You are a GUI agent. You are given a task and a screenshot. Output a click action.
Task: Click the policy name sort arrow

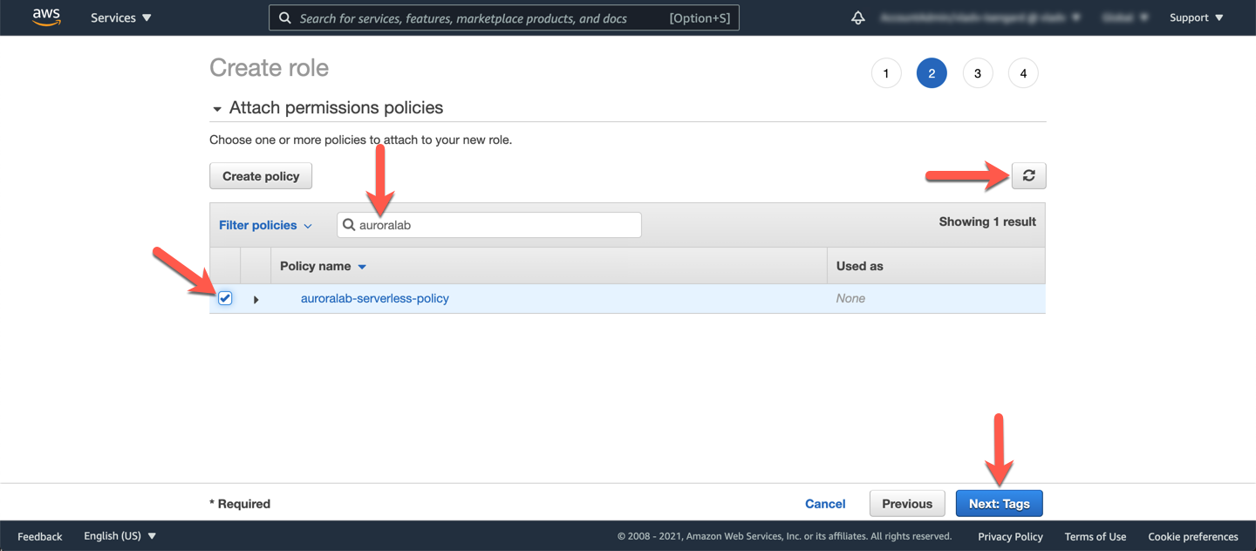pyautogui.click(x=362, y=267)
